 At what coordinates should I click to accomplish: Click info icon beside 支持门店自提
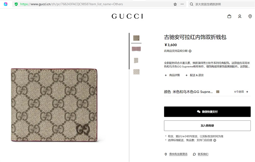tap(215, 140)
